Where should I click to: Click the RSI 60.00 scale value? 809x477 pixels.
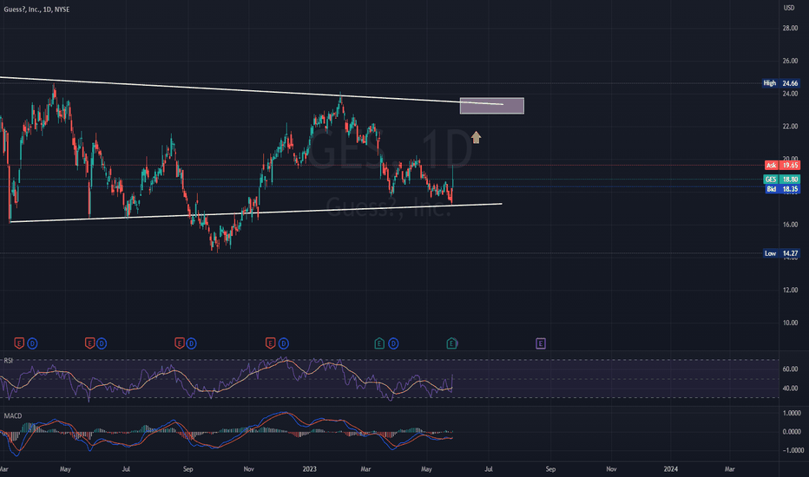point(790,369)
